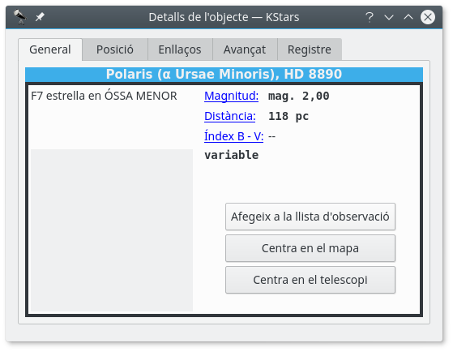This screenshot has width=453, height=352.
Task: Click the empty object image thumbnail
Action: [112, 230]
